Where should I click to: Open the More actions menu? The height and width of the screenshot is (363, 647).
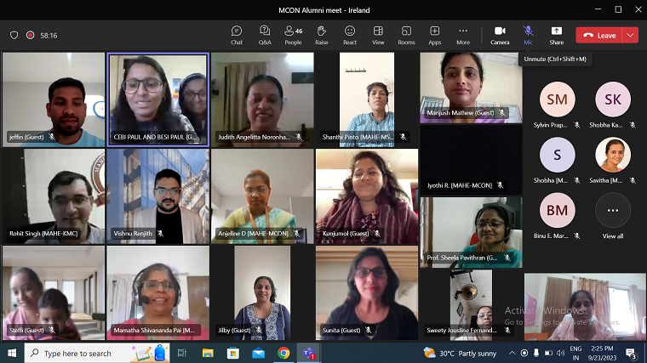462,34
